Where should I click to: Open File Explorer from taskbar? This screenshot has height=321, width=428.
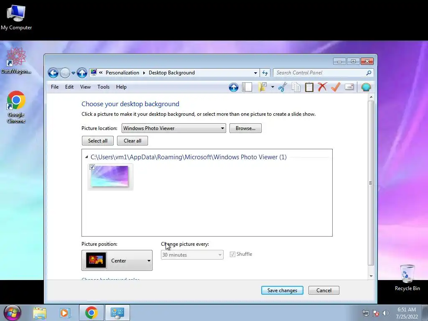[40, 313]
